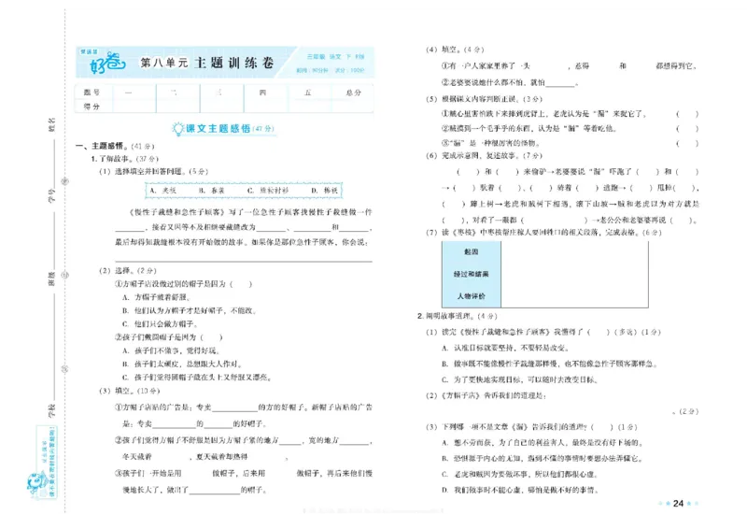747x529 pixels.
Task: Click the answer bracket after 孩子们戴圆帽子是因为
Action: (x=212, y=337)
